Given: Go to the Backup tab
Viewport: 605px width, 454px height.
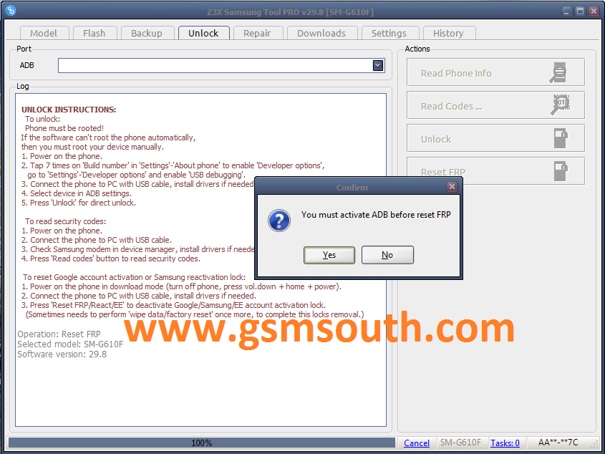Looking at the screenshot, I should [x=147, y=33].
